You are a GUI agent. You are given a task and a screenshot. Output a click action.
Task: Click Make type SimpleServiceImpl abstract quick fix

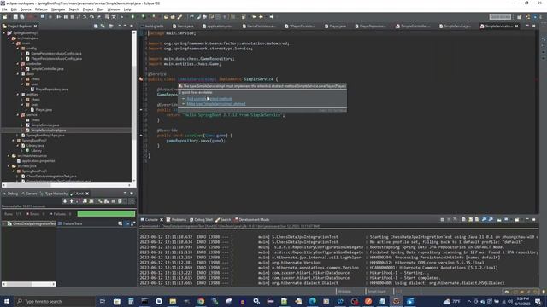216,104
